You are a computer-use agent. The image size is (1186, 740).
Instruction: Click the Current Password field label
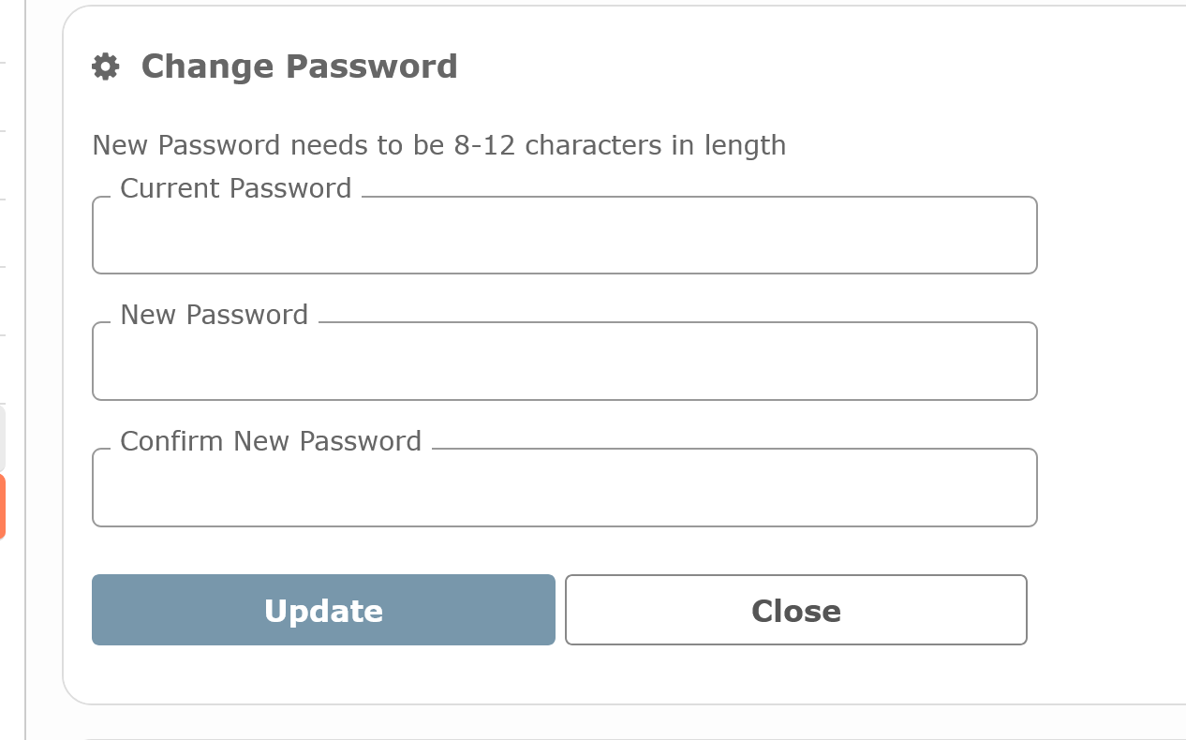(235, 188)
